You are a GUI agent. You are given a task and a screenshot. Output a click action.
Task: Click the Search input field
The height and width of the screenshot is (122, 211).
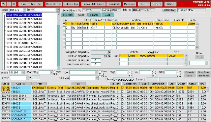click(45, 10)
